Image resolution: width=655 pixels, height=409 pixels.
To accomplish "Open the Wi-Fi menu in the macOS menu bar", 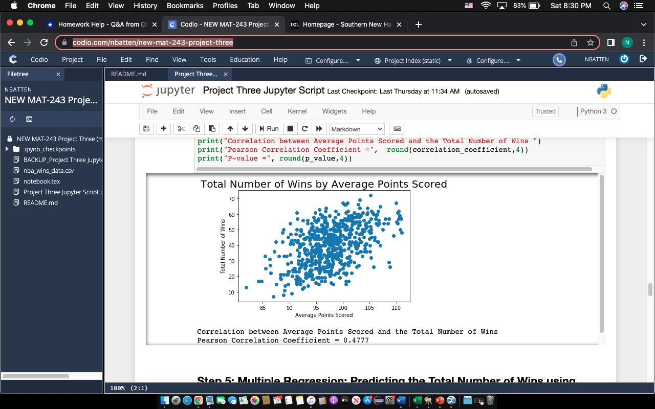I will click(x=485, y=6).
